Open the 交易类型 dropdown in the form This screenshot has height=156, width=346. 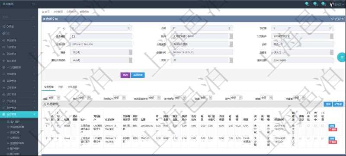coord(202,44)
